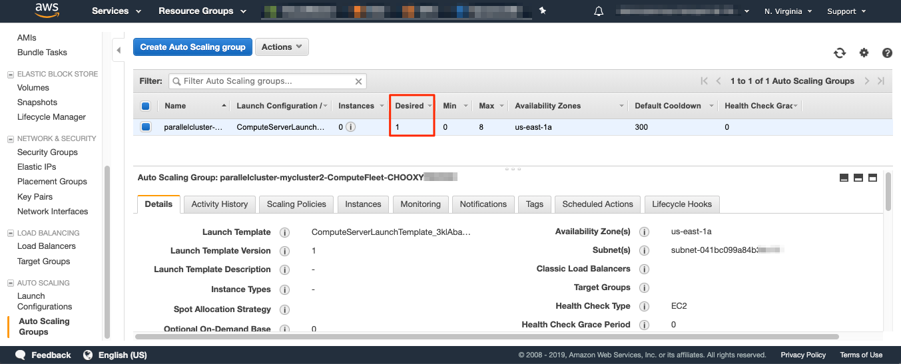Screen dimensions: 901x364
Task: Open the N. Virginia region selector
Action: point(788,11)
